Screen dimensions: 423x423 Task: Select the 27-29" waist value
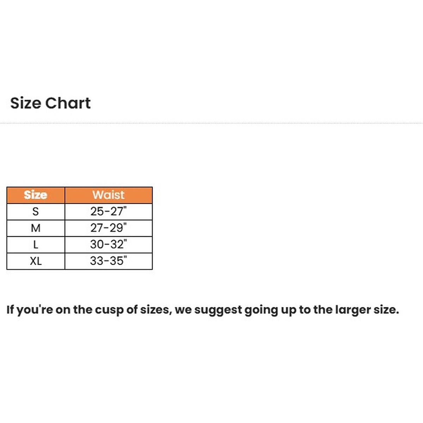point(109,228)
